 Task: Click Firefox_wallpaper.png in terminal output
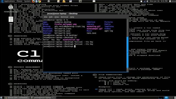(65, 24)
